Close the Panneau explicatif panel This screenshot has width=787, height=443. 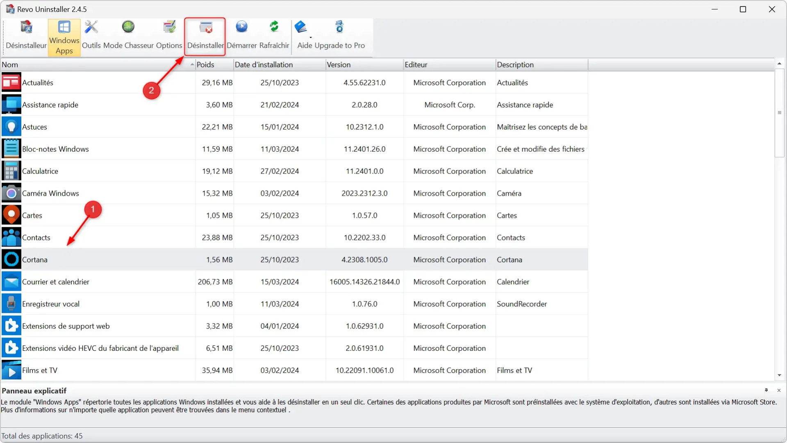pos(779,390)
